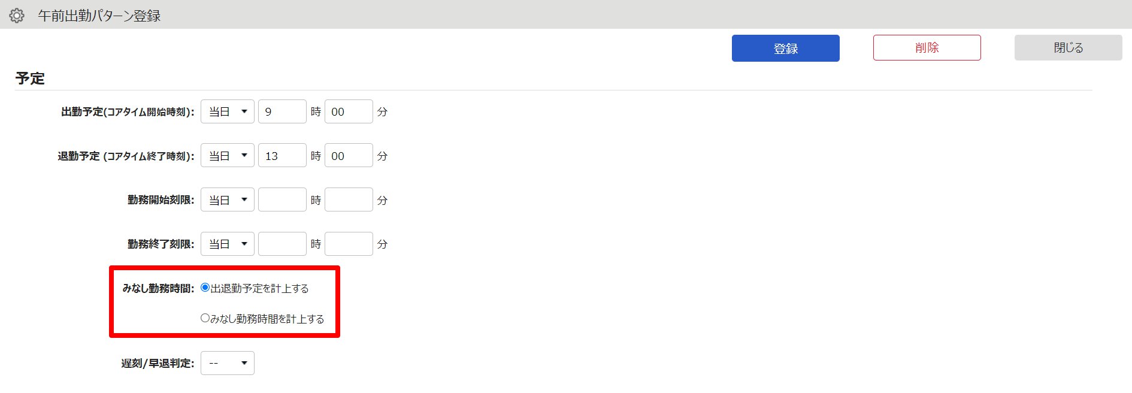Click the blue 登録 button
Screen dimensions: 1132x393
coord(785,48)
